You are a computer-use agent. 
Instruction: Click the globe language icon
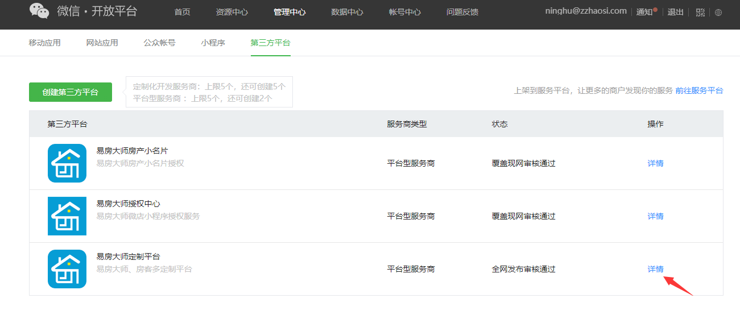(718, 13)
